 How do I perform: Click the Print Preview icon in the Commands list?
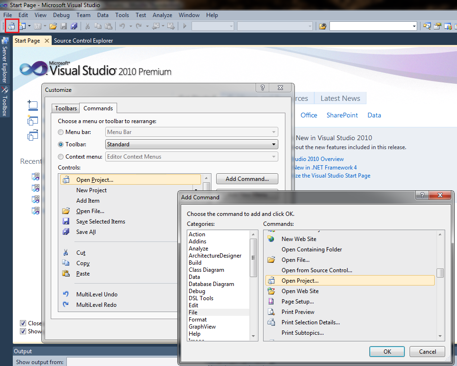(271, 312)
